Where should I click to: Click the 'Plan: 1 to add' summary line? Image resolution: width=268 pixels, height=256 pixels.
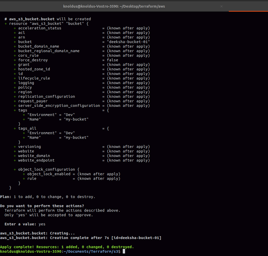[48, 197]
